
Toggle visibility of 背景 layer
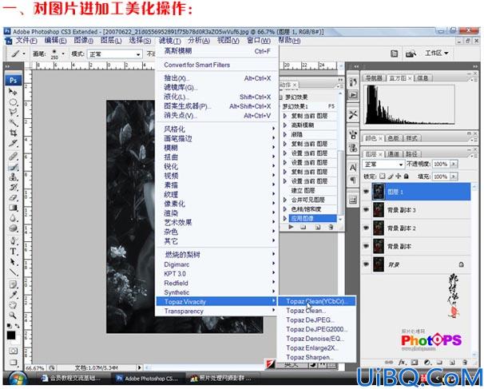point(366,264)
